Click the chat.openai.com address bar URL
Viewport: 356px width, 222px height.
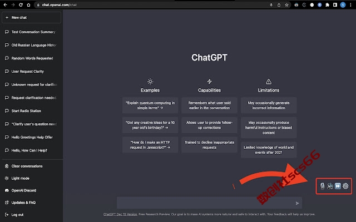coord(60,5)
